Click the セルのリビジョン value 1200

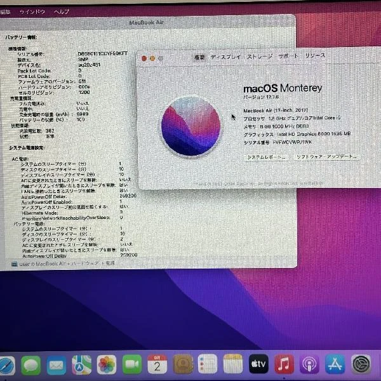coord(84,92)
